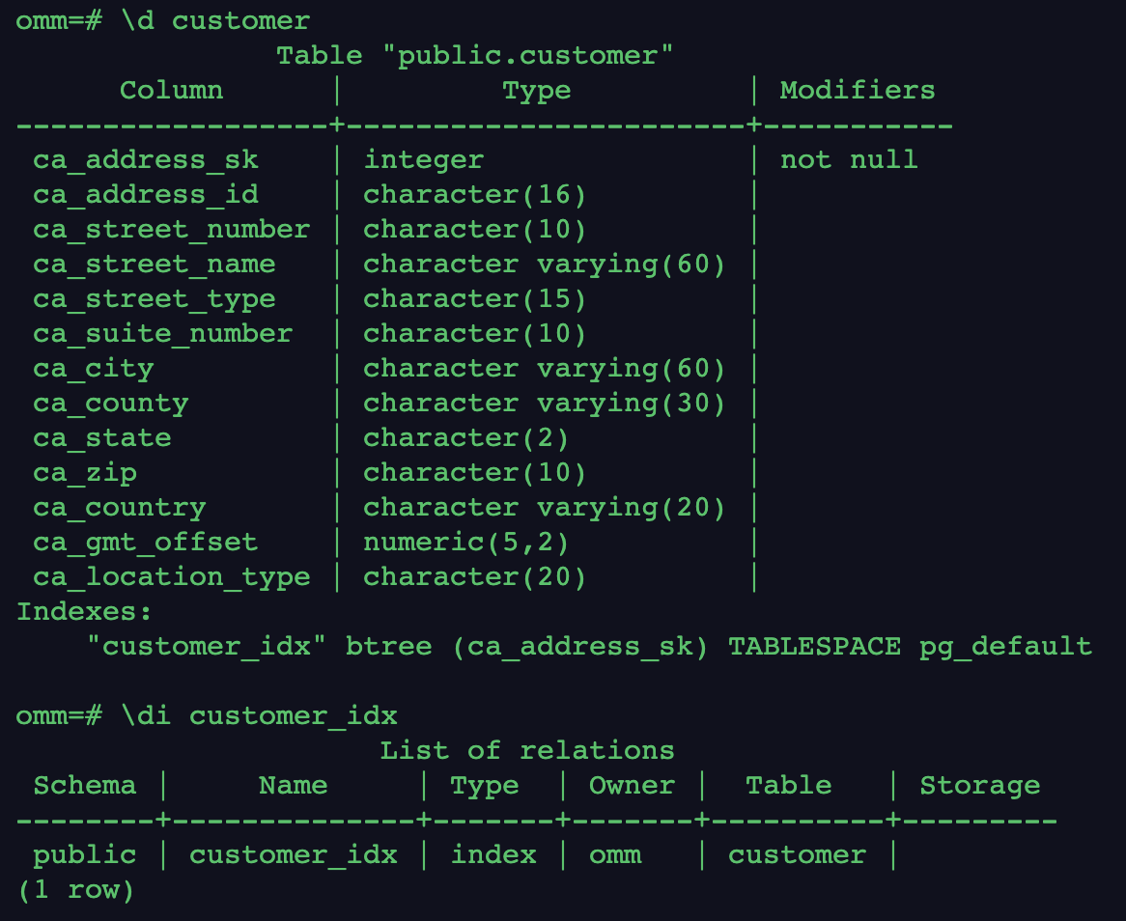
Task: Click the "Indexes:" label
Action: click(x=85, y=612)
